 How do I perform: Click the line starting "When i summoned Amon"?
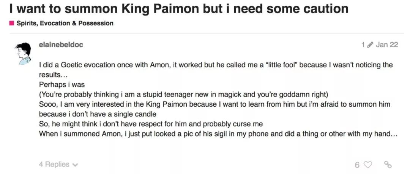pyautogui.click(x=218, y=134)
